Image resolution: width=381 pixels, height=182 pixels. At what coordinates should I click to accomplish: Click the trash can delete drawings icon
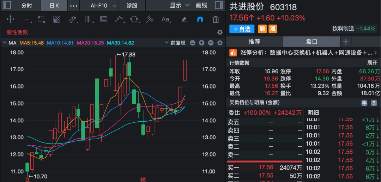click(216, 19)
